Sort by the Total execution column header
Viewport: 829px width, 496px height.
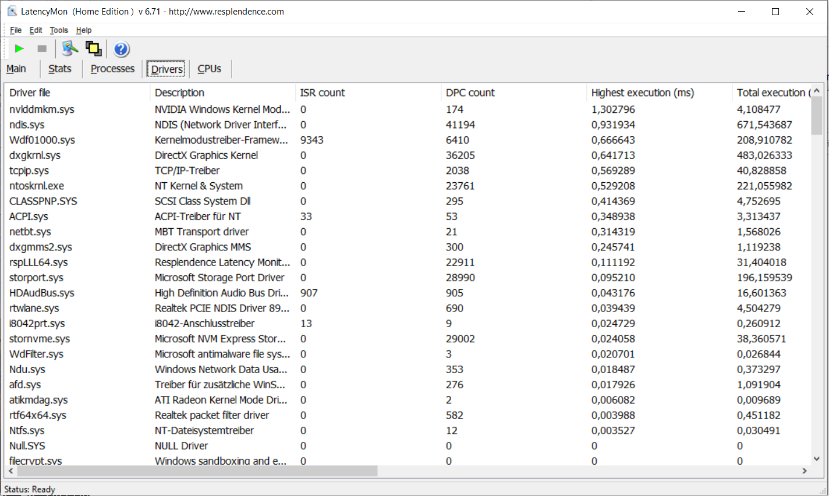pyautogui.click(x=771, y=93)
